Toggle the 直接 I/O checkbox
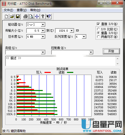 pyautogui.click(x=98, y=24)
